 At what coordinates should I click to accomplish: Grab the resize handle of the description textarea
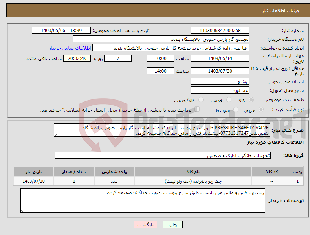coord(56,135)
